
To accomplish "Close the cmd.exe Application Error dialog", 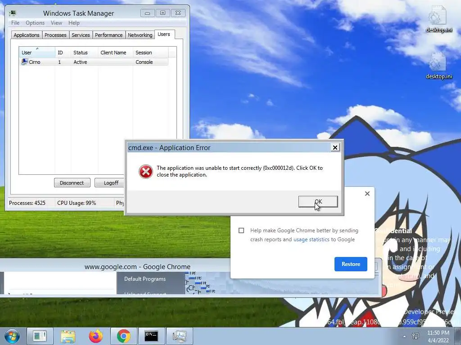I will click(x=335, y=147).
